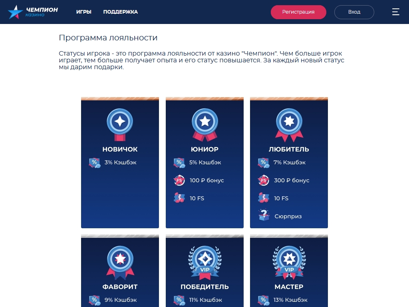Click the 9% Кэшбэк label in Фаворит
The image size is (409, 307).
tap(121, 300)
